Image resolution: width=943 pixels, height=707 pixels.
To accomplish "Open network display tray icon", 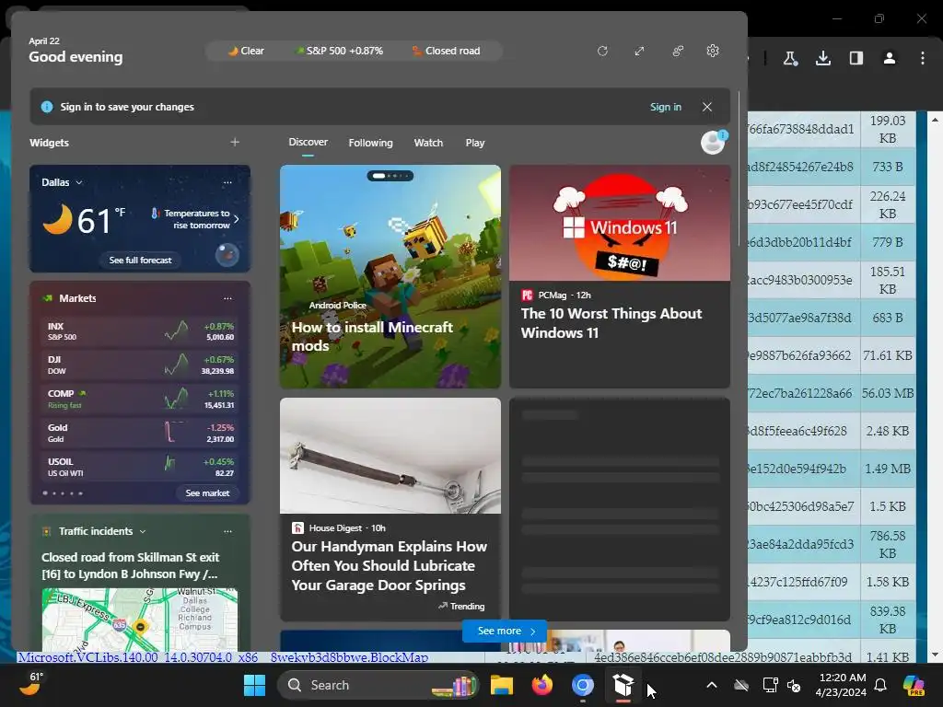I will 770,685.
